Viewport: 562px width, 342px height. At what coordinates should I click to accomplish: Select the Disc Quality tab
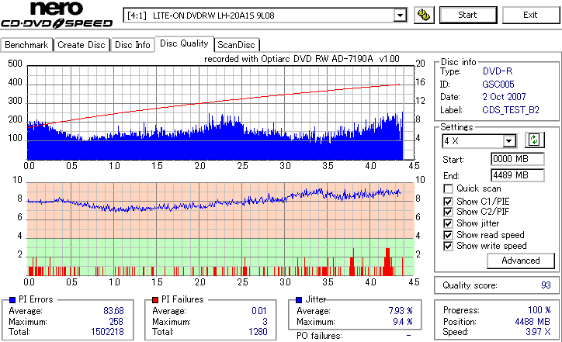(x=184, y=43)
